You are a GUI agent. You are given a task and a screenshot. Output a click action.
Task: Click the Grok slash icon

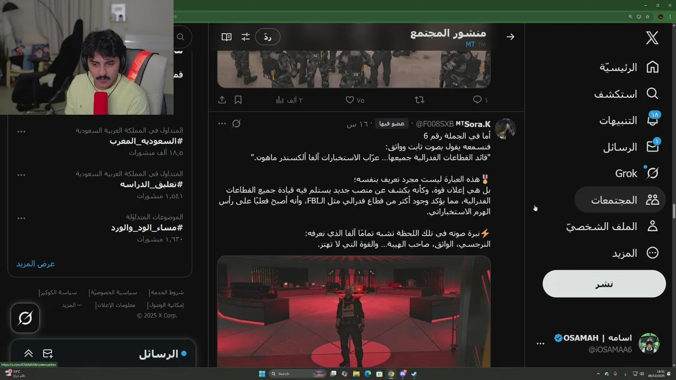point(653,174)
